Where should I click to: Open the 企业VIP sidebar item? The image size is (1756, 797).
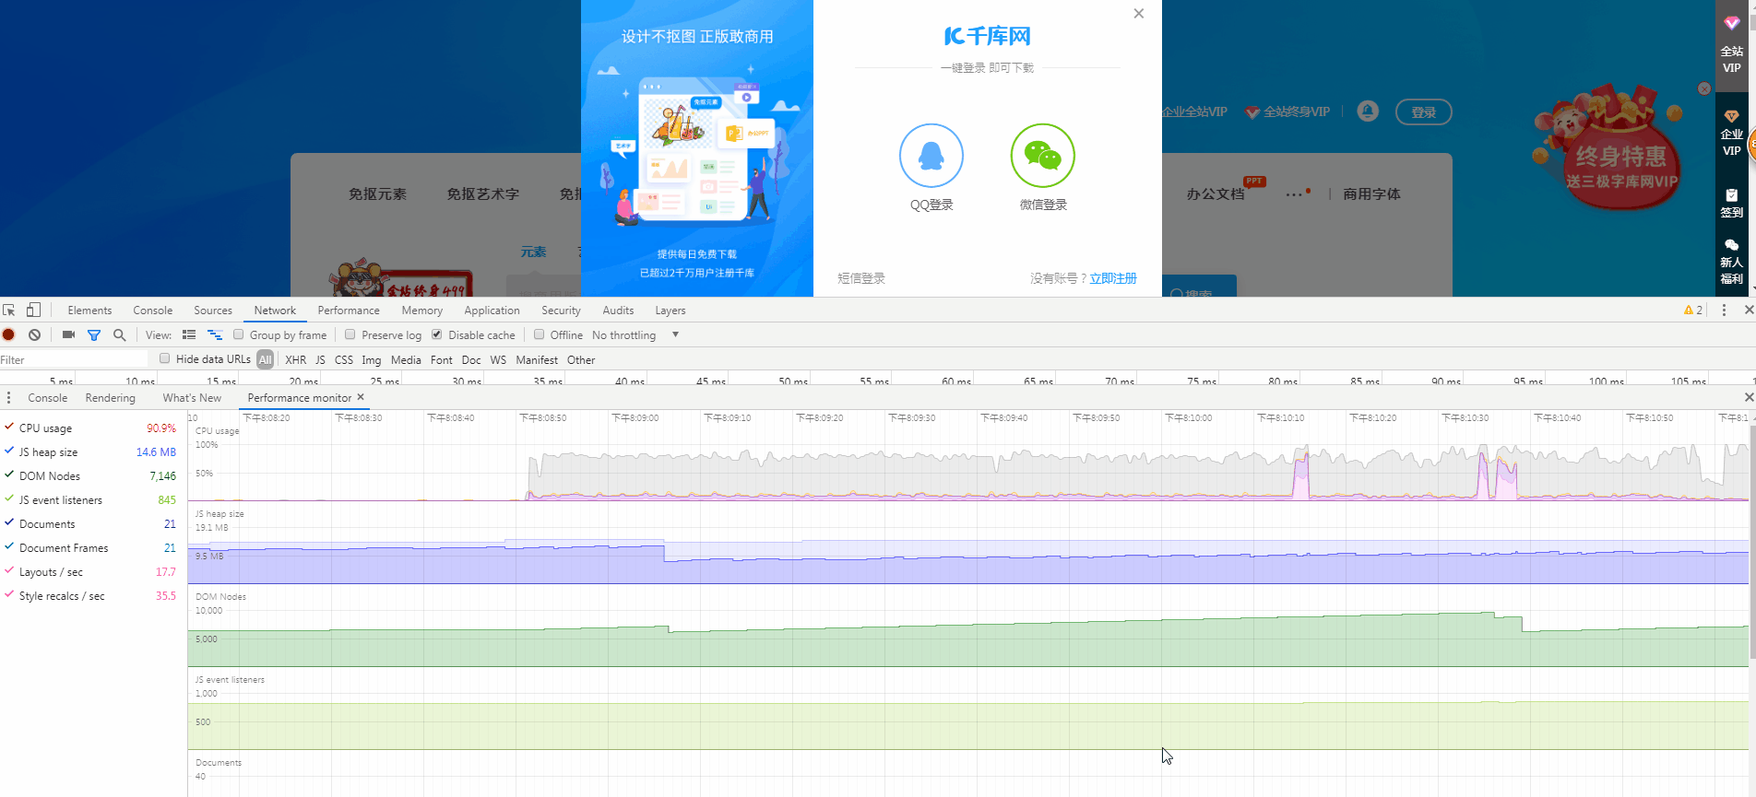point(1732,133)
